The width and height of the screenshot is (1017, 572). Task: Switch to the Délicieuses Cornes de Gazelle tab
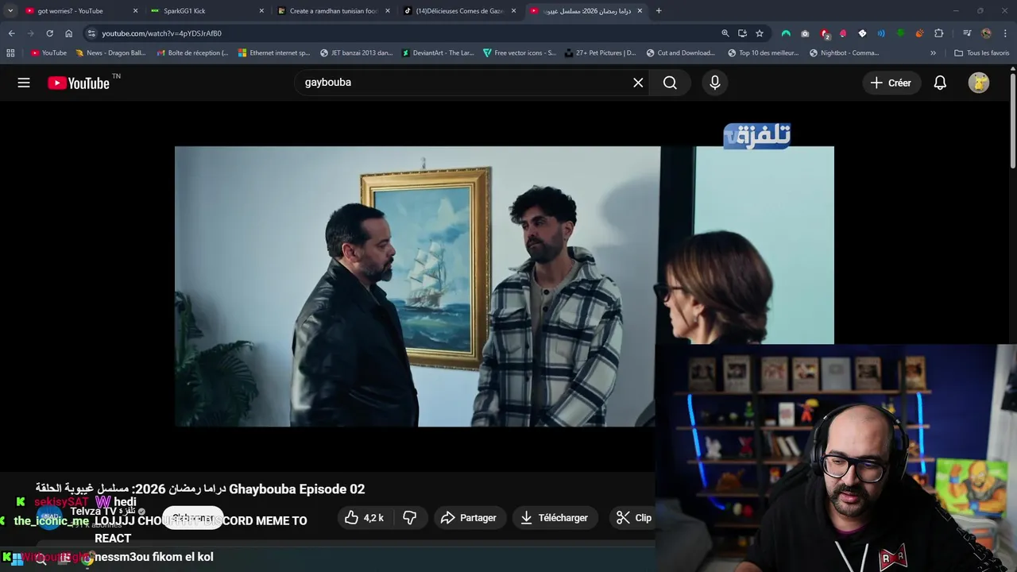tap(459, 11)
